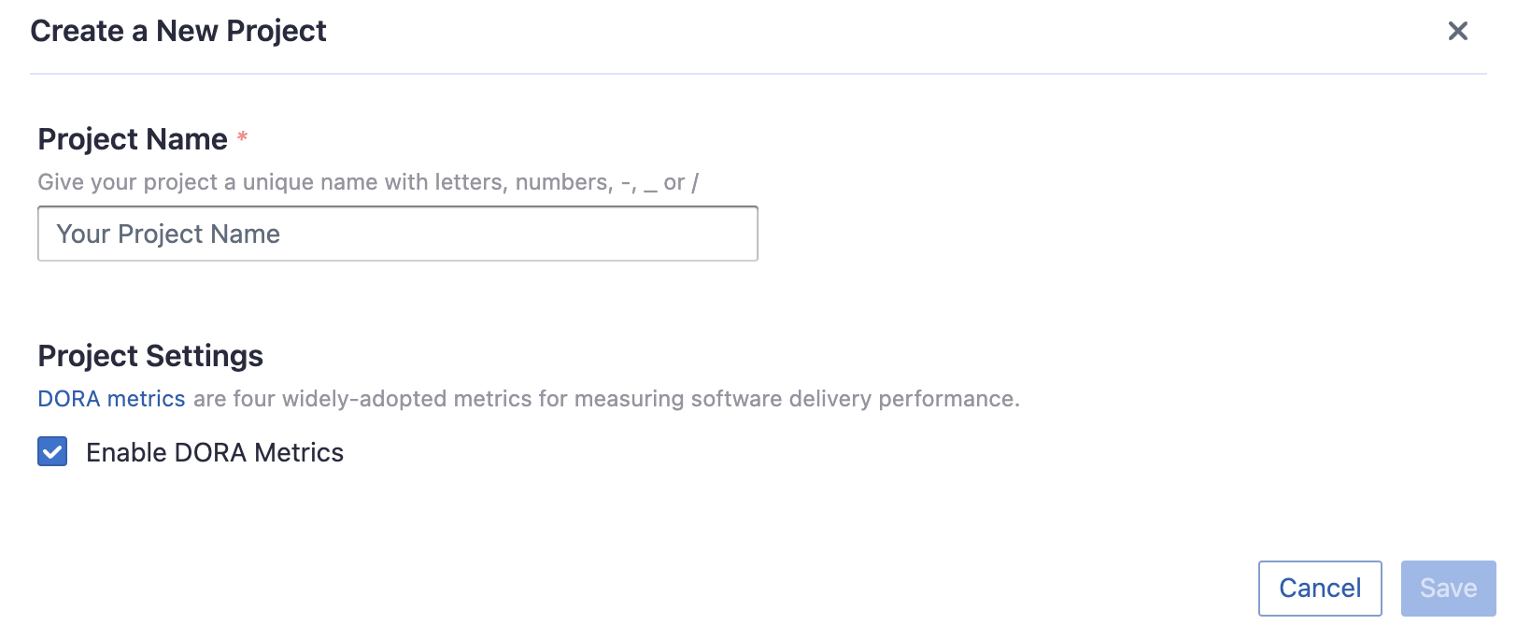Click the Project Name field label
The width and height of the screenshot is (1517, 639).
tap(133, 139)
